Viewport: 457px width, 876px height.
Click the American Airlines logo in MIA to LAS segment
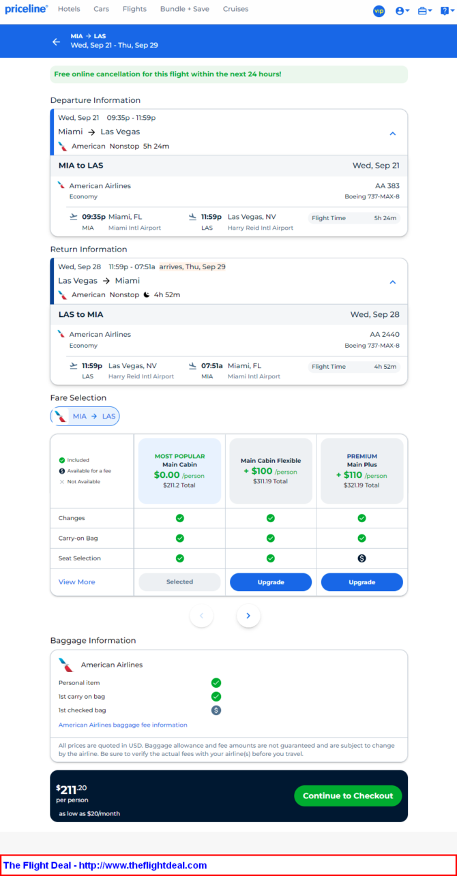pos(61,185)
